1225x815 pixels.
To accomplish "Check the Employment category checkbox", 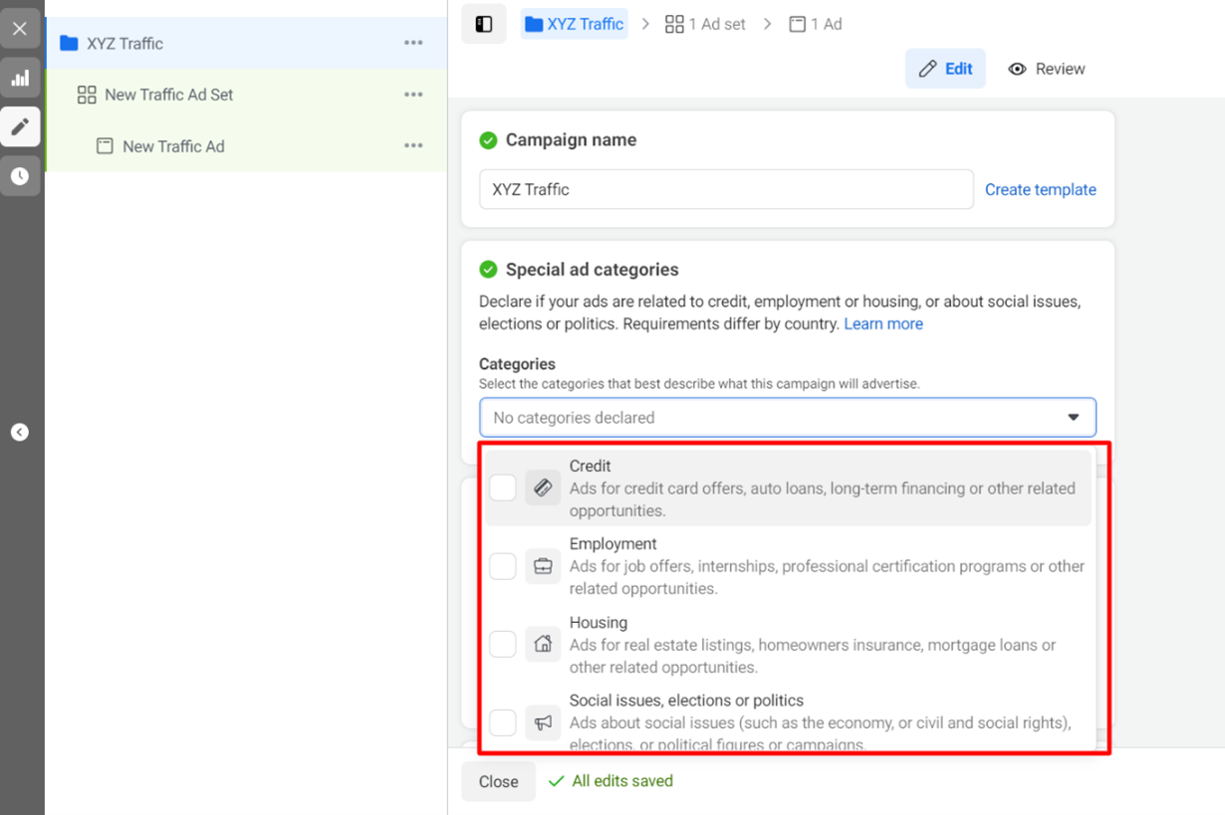I will [503, 566].
